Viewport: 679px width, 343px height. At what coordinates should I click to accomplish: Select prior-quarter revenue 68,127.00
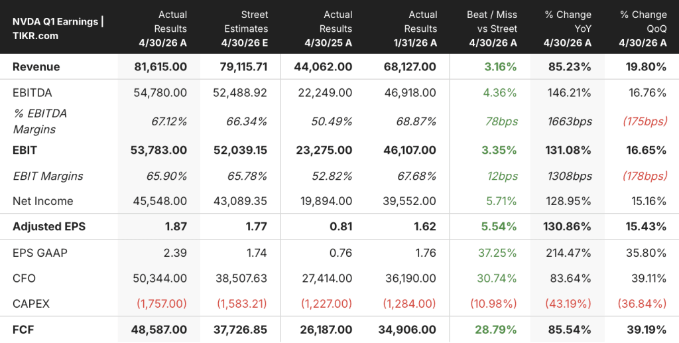[x=410, y=67]
